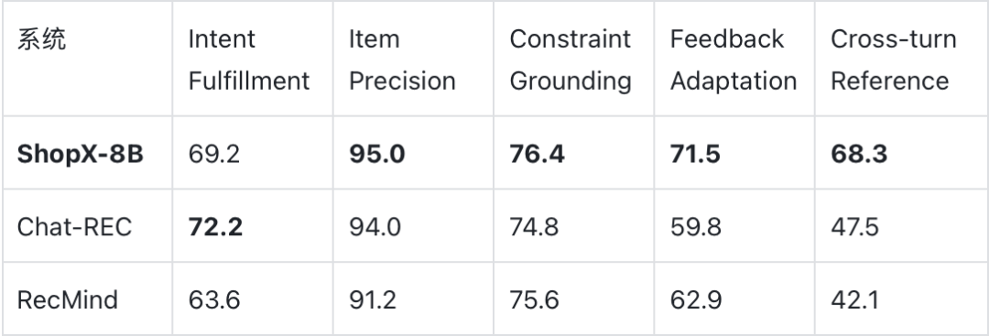The height and width of the screenshot is (336, 989).
Task: Click the Item Precision header cell
Action: (x=402, y=60)
